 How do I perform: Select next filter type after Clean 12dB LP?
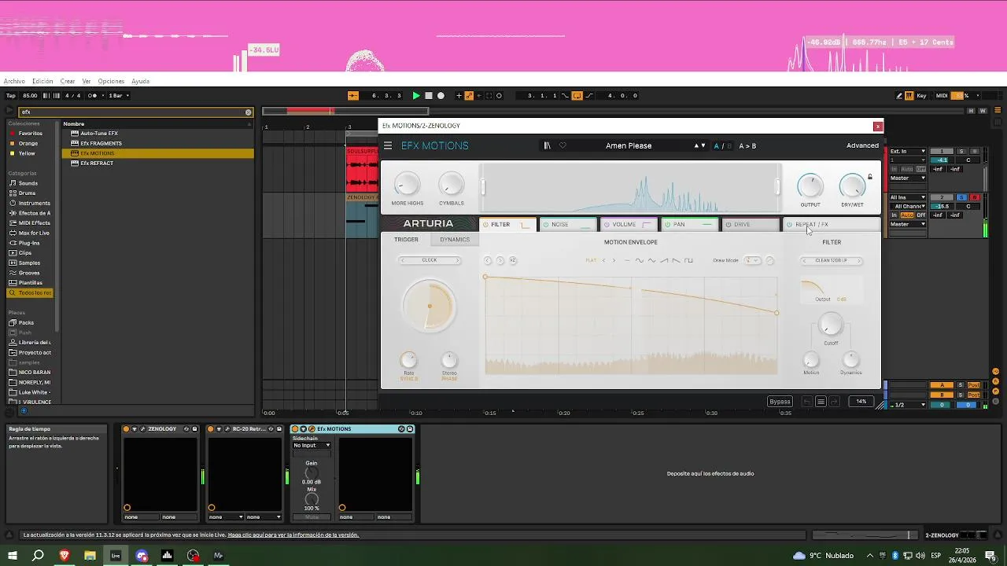click(x=859, y=260)
